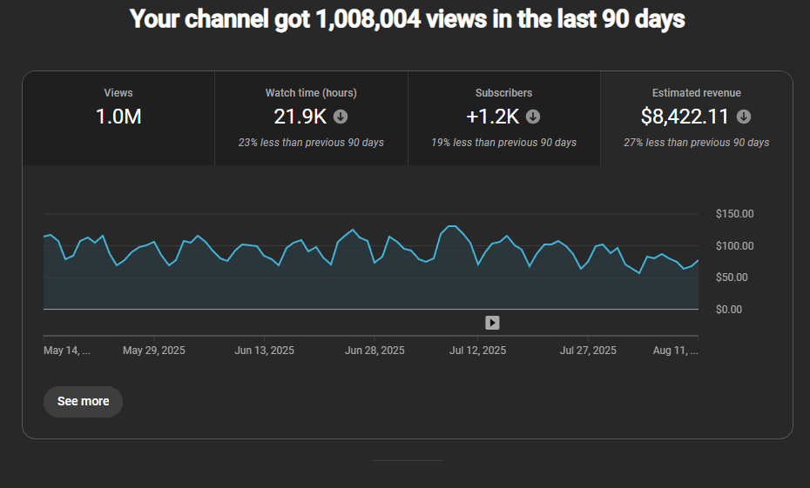810x488 pixels.
Task: Select the Jun 28, 2025 date label
Action: (375, 351)
